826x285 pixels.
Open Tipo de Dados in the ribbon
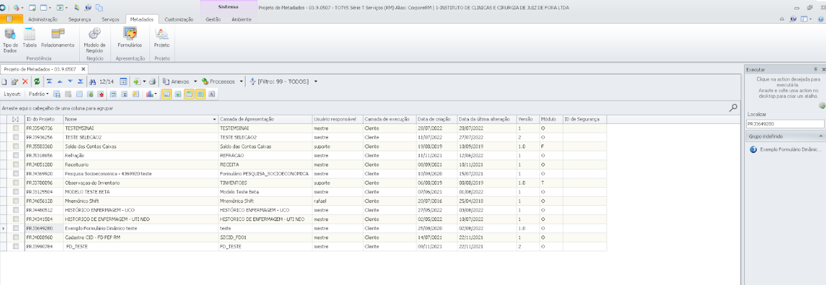pos(10,40)
